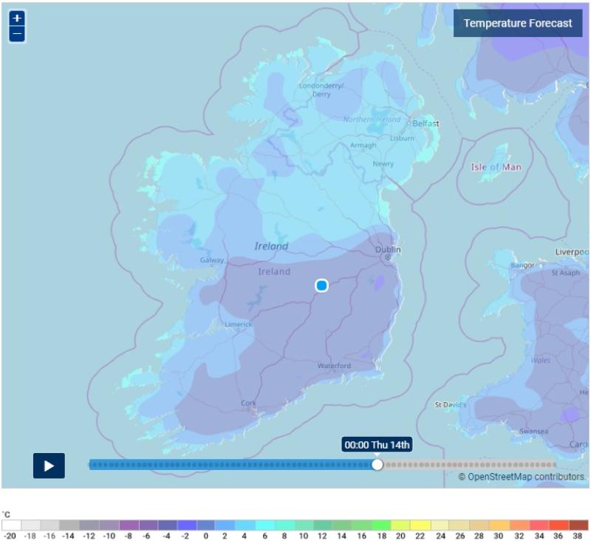Click the blue location marker in Ireland
The width and height of the screenshot is (591, 541).
pyautogui.click(x=321, y=285)
